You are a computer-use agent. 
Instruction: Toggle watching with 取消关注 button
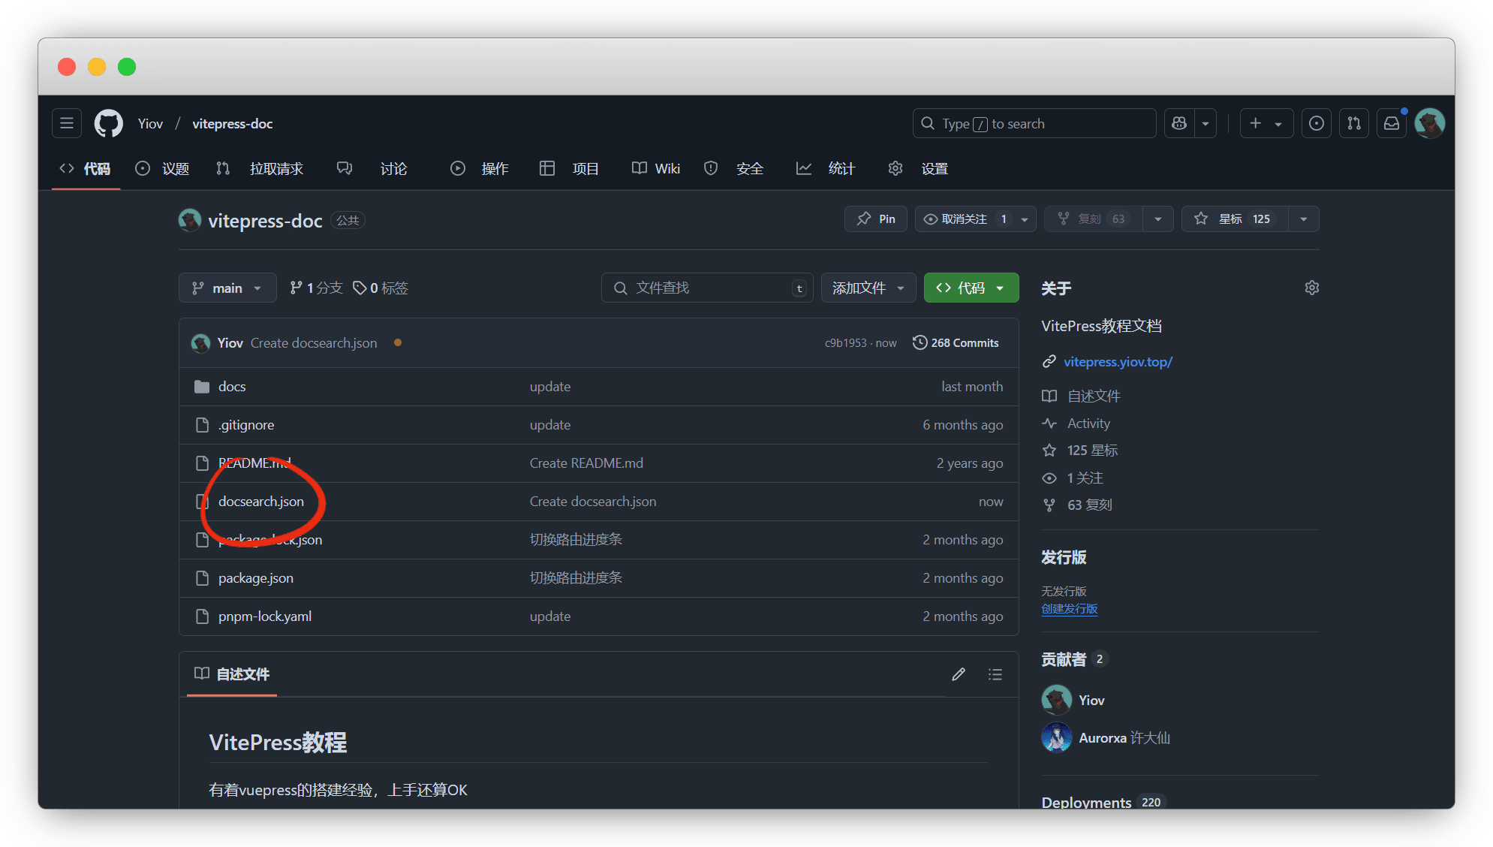click(963, 219)
